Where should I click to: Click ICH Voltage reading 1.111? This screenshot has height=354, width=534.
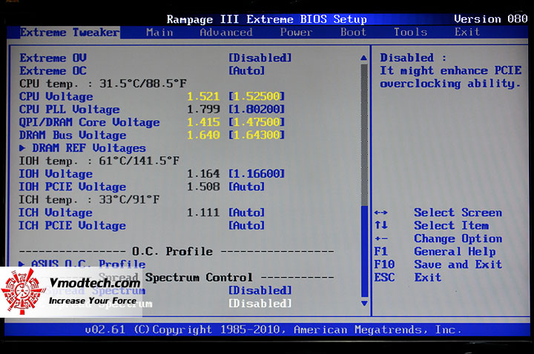coord(203,213)
